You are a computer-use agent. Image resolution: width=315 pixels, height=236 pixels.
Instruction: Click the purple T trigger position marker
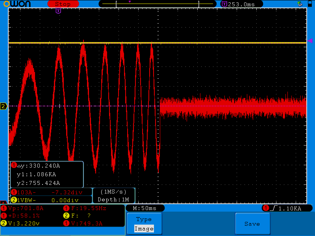(58, 11)
